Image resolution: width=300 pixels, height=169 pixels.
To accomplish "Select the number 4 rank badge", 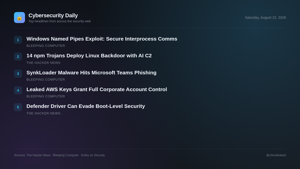I will (x=18, y=90).
